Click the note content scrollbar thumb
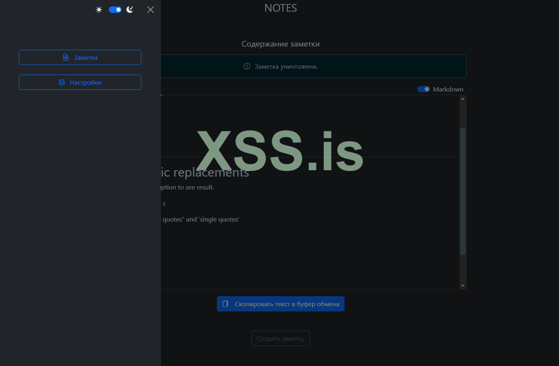Image resolution: width=559 pixels, height=366 pixels. 463,191
